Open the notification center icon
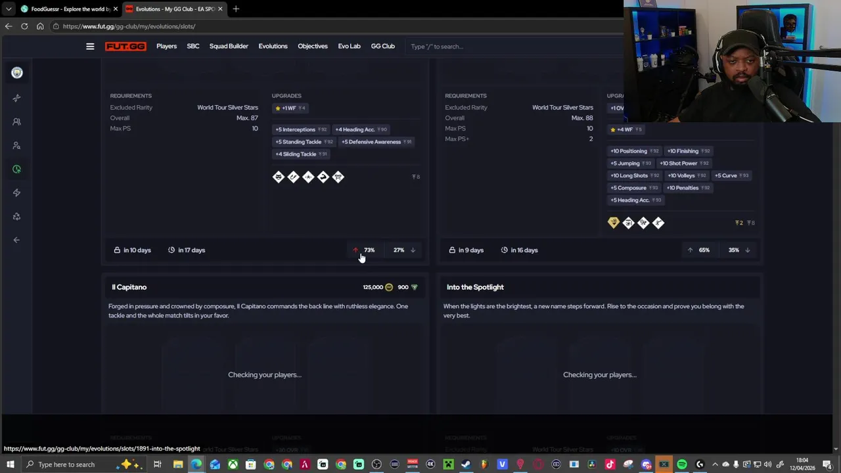Screen dimensions: 841x473 point(827,464)
